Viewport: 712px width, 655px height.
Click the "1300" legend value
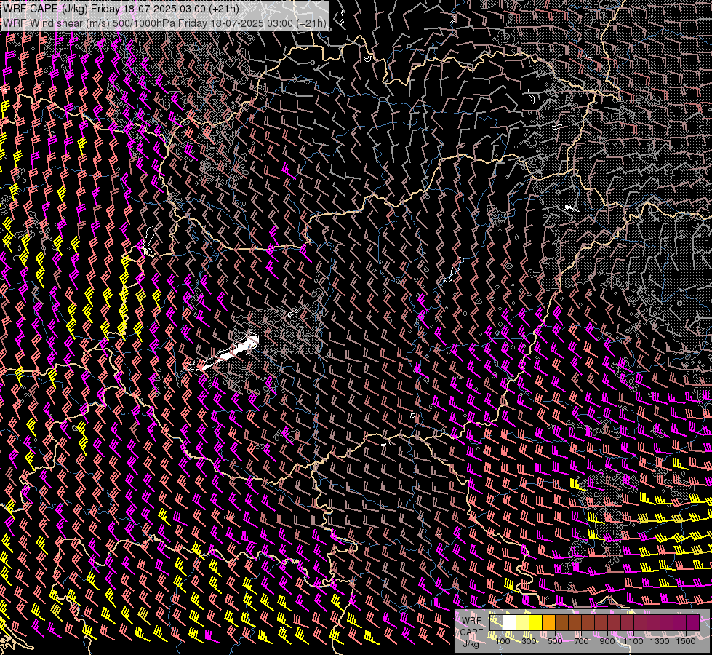[660, 641]
